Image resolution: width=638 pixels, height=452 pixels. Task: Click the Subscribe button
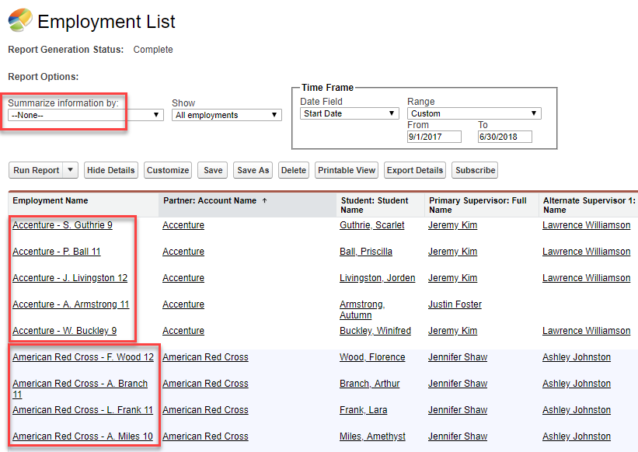pos(475,170)
